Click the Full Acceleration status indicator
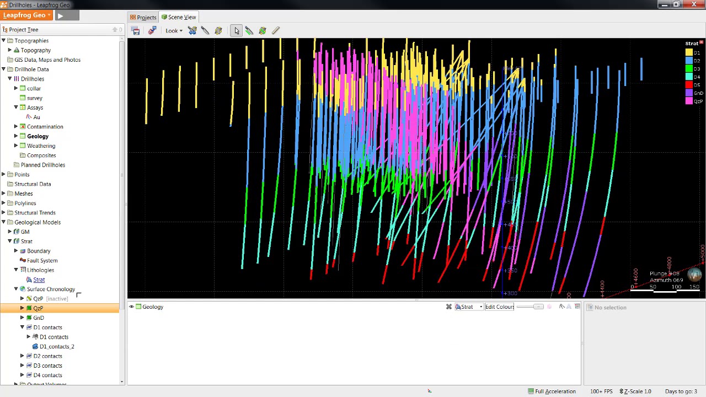The image size is (706, 397). (552, 391)
